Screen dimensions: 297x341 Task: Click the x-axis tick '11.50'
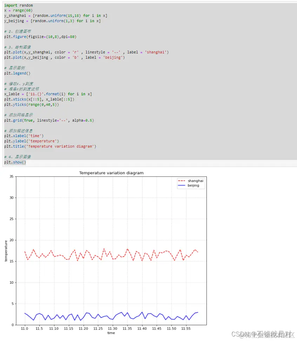point(172,329)
